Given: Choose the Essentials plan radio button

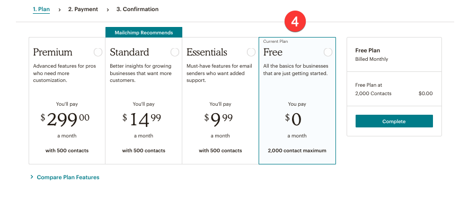Looking at the screenshot, I should tap(251, 52).
